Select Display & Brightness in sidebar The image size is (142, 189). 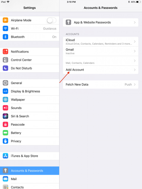(x=30, y=91)
